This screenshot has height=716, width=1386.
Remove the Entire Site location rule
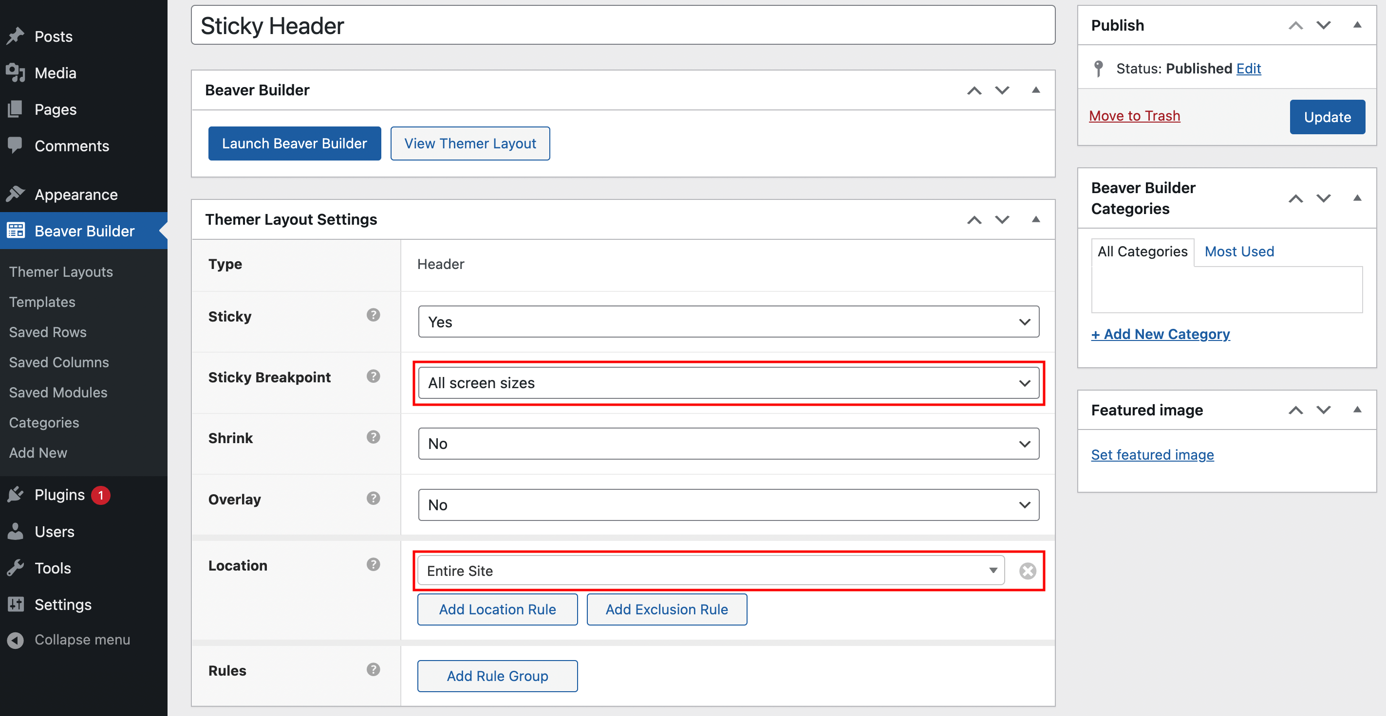point(1027,571)
